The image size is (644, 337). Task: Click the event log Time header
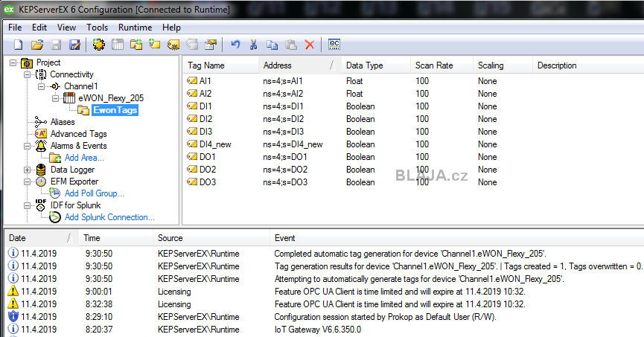point(116,238)
